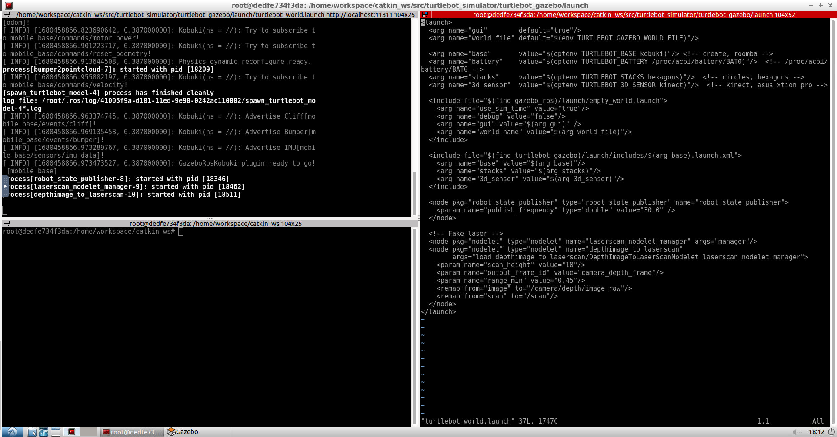The height and width of the screenshot is (437, 837).
Task: Click the publish_frequency param line
Action: [556, 210]
